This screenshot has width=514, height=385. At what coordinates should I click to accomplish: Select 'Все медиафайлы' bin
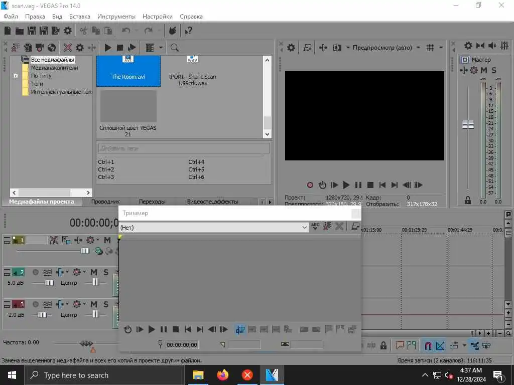[52, 60]
